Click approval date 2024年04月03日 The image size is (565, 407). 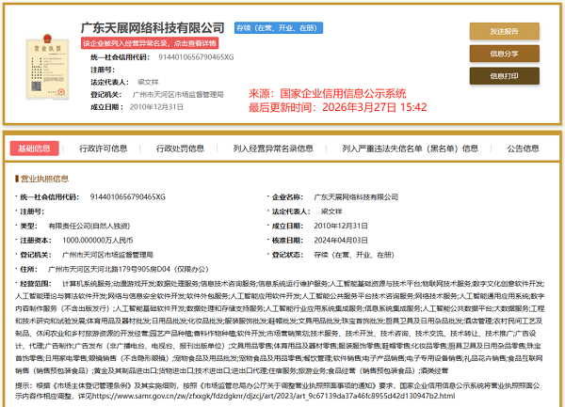pos(341,241)
